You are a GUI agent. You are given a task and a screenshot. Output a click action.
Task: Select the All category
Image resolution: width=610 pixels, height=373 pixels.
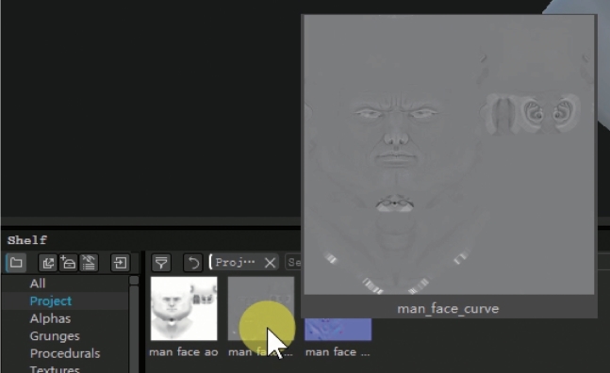38,284
